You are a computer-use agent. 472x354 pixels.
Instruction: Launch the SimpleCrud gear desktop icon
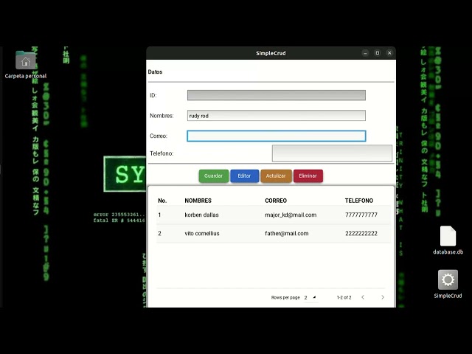tap(448, 284)
